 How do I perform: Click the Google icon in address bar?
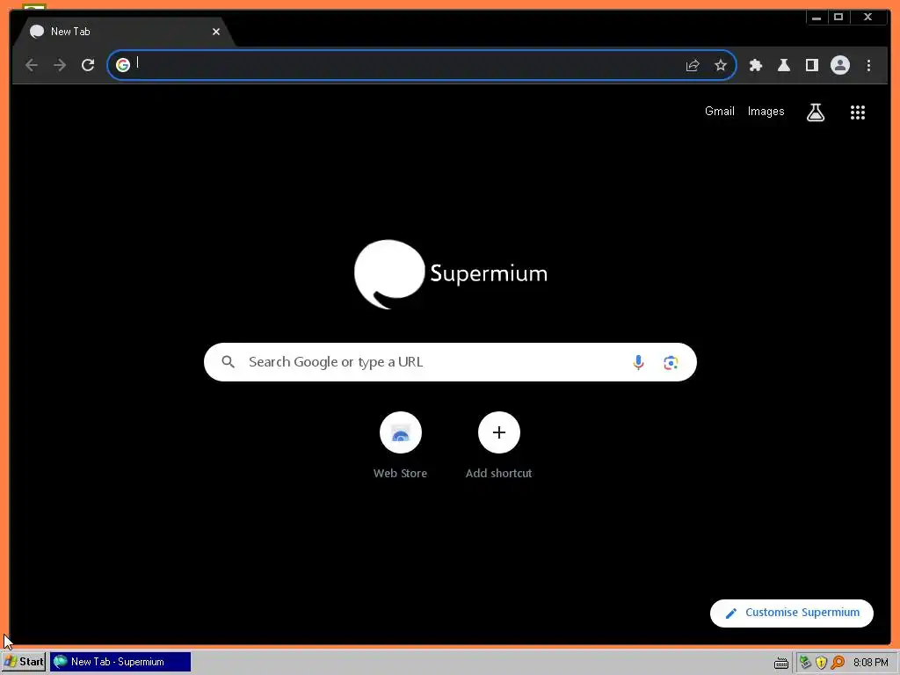[x=123, y=65]
